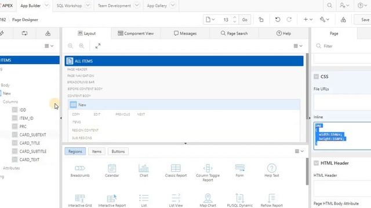The image size is (371, 208).
Task: Open the gallery pane options menu
Action: 299,151
